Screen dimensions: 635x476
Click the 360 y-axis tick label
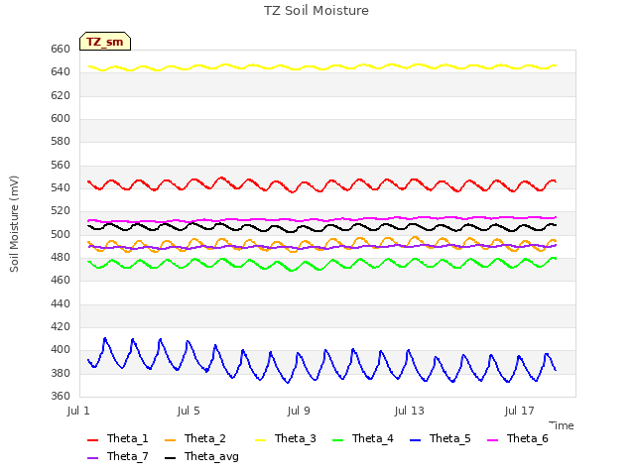point(61,396)
